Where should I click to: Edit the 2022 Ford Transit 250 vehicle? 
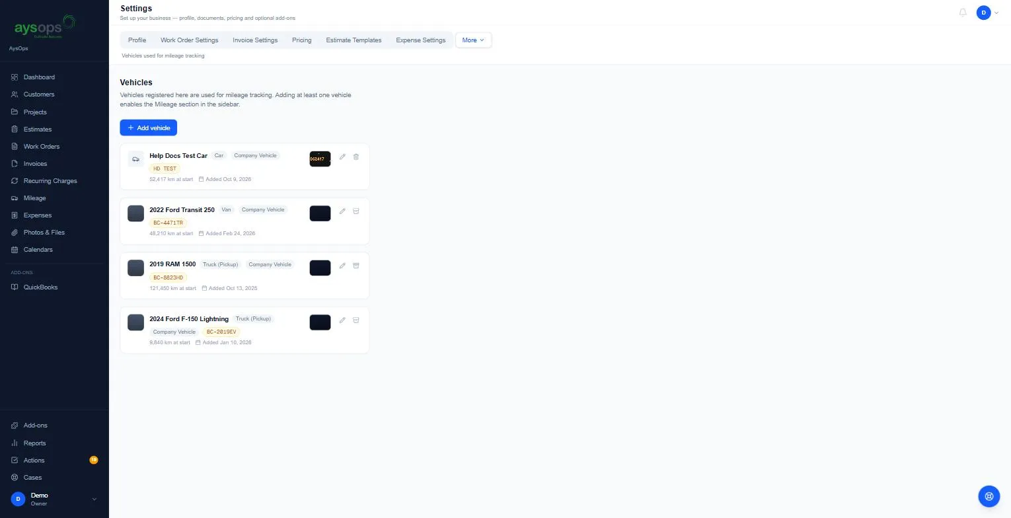342,211
